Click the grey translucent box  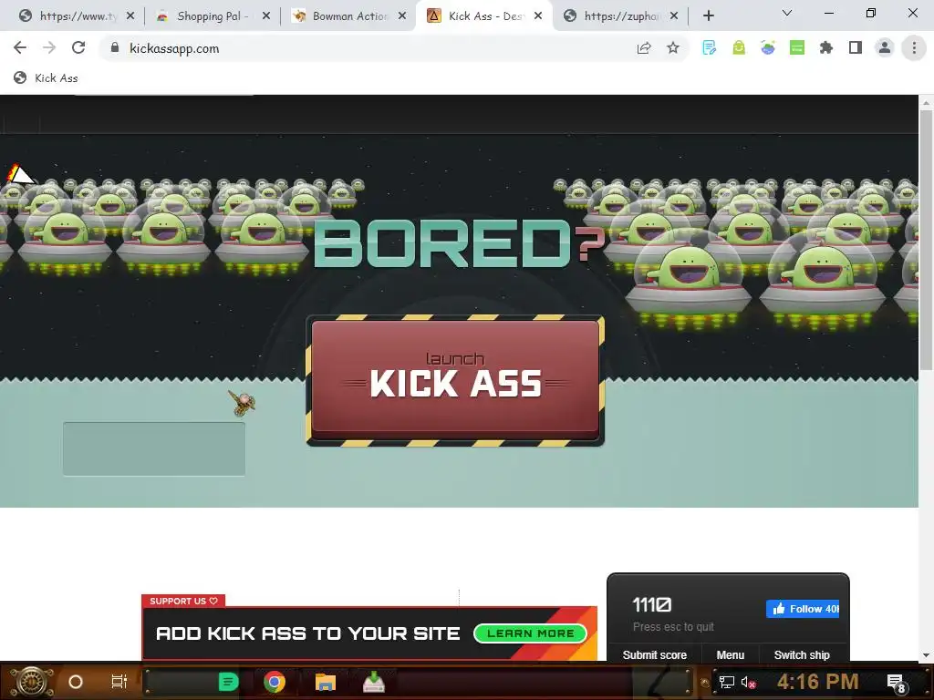coord(154,448)
